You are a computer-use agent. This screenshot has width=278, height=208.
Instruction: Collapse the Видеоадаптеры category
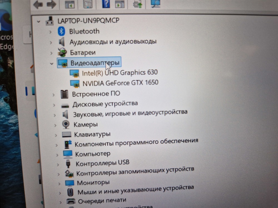pos(52,64)
